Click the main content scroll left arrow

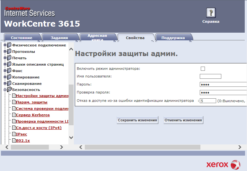[x=81, y=147]
